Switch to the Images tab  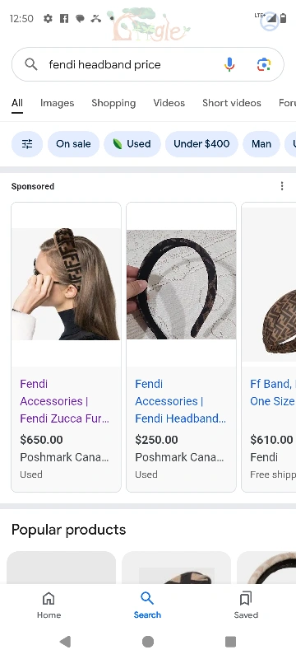[57, 103]
